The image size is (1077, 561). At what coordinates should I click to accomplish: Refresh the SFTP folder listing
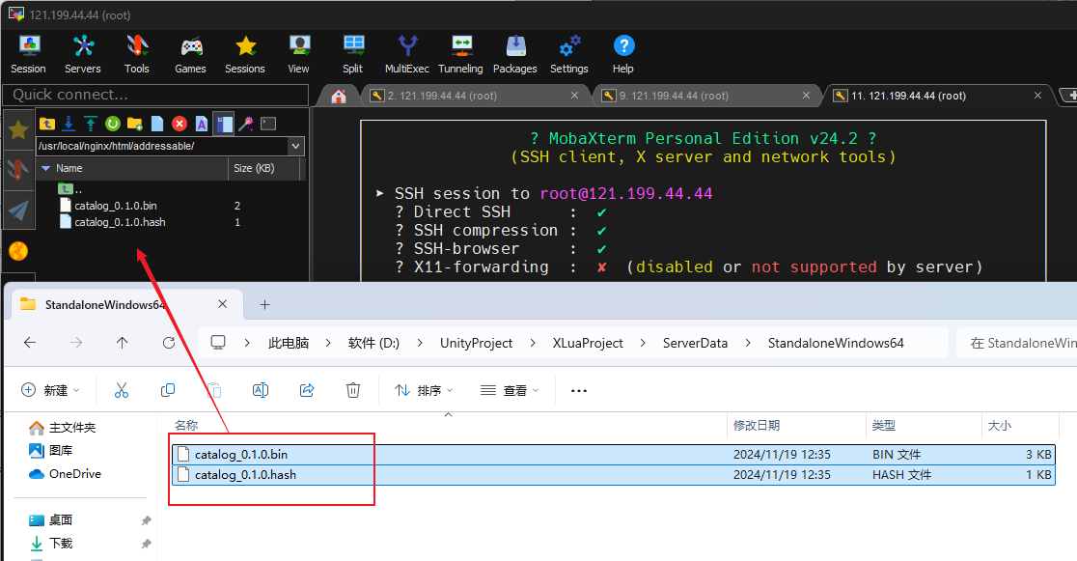point(113,124)
